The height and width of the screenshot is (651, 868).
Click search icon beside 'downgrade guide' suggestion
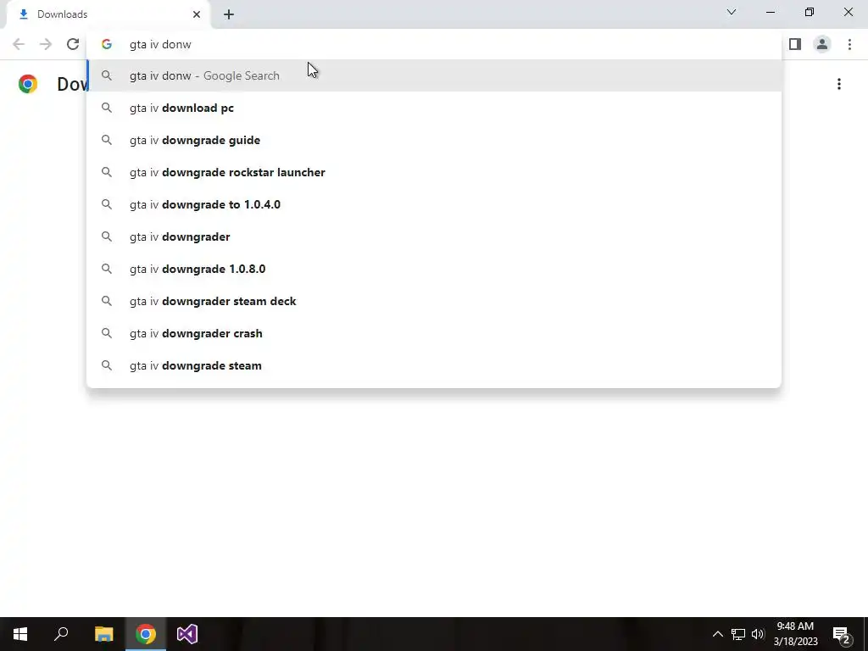pos(106,140)
